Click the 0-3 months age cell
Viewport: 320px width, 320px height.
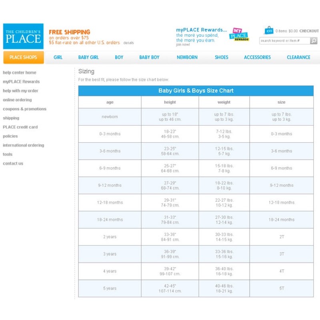pos(110,134)
